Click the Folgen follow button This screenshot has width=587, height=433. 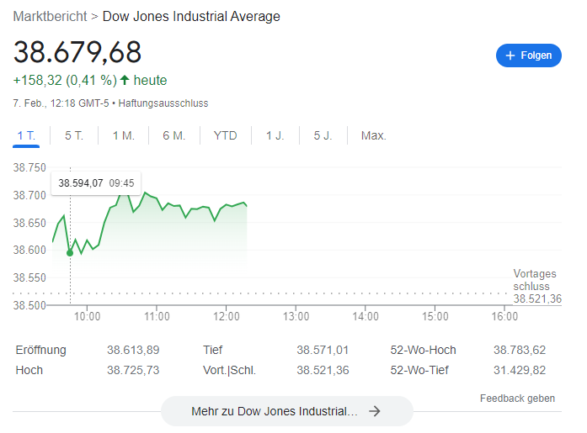(528, 55)
